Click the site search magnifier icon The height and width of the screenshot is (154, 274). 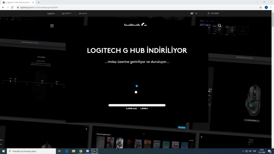pyautogui.click(x=220, y=26)
